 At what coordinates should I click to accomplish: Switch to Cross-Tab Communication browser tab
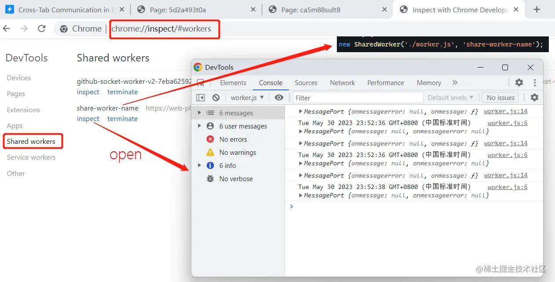point(65,10)
